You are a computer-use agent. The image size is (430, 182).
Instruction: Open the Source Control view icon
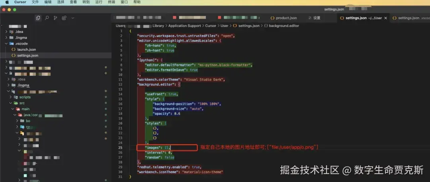coord(55,18)
